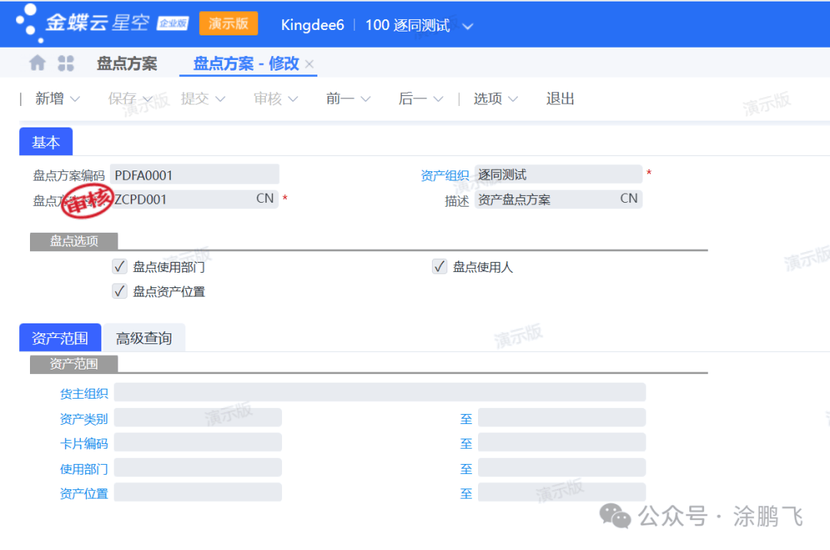830x550 pixels.
Task: Switch to the 盘点方案 list tab
Action: 127,64
